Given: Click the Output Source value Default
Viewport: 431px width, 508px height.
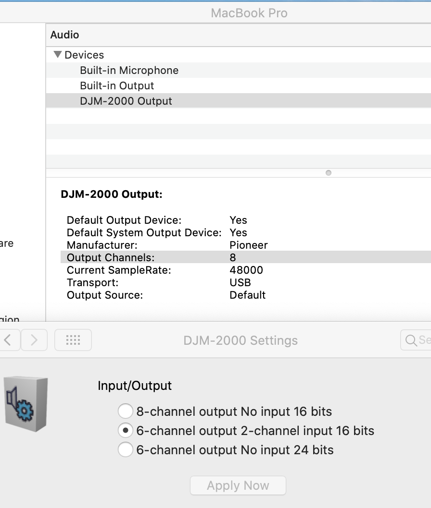Looking at the screenshot, I should click(x=248, y=295).
